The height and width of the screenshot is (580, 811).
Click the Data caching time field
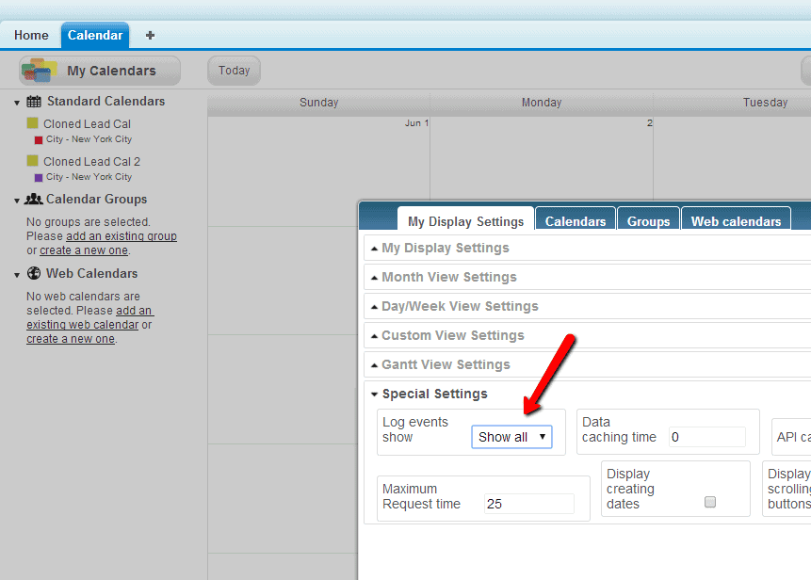point(706,437)
